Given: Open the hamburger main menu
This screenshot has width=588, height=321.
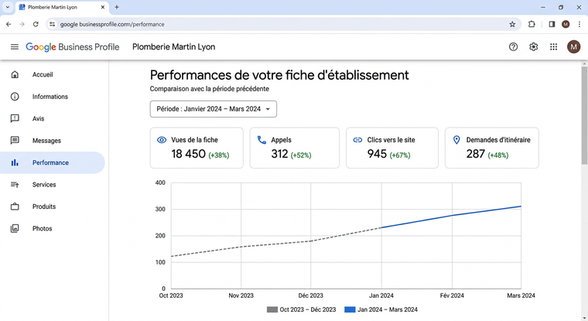Looking at the screenshot, I should coord(14,47).
